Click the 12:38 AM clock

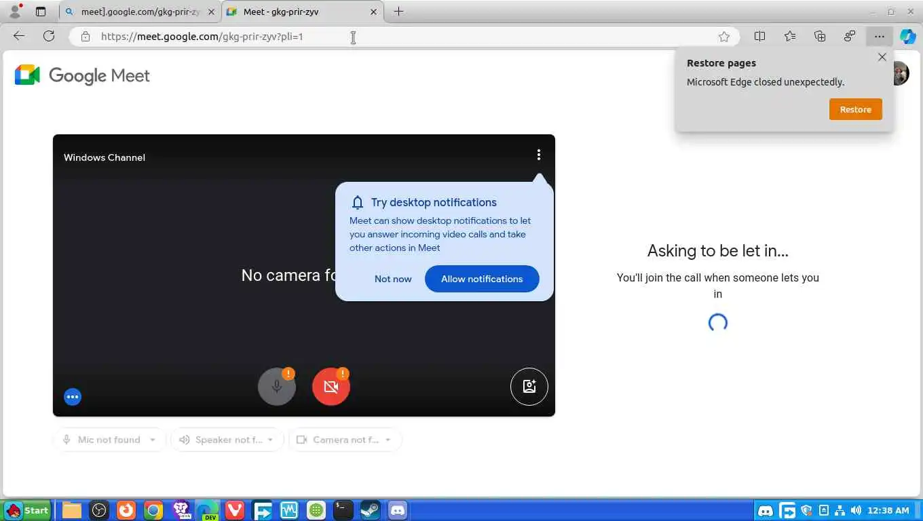[888, 510]
